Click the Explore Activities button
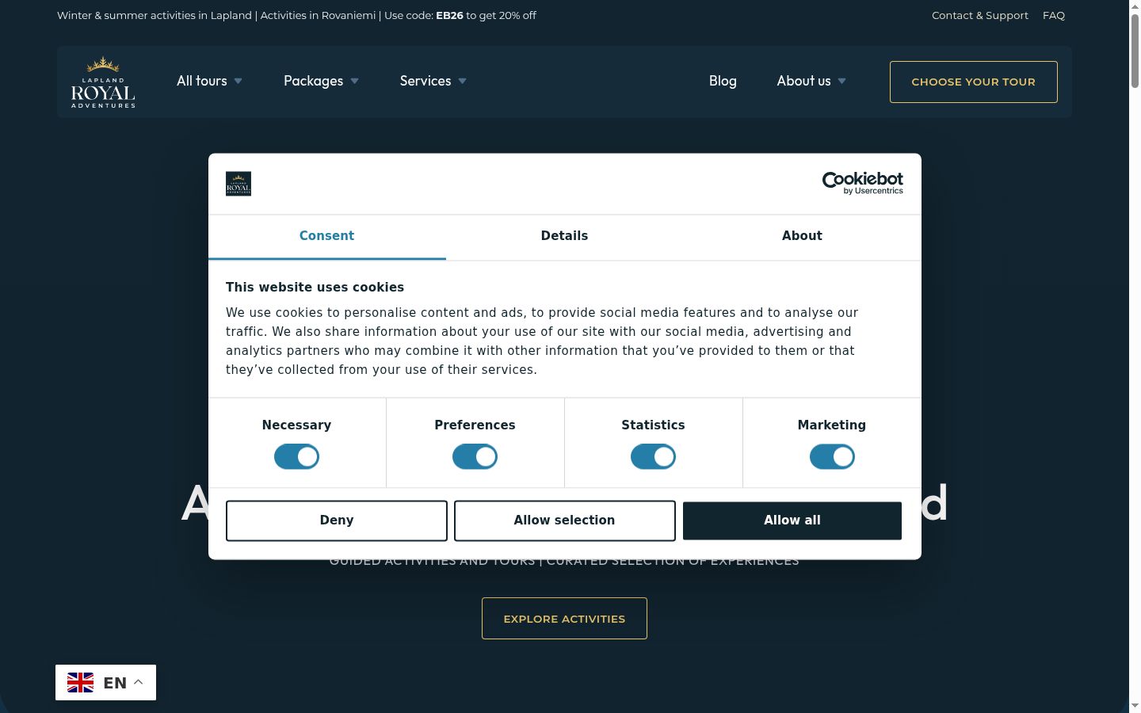Screen dimensions: 1141x713 (x=564, y=619)
